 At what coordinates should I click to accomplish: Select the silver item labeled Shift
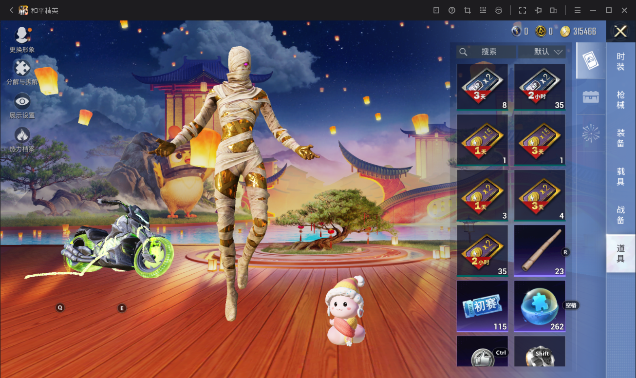(540, 351)
